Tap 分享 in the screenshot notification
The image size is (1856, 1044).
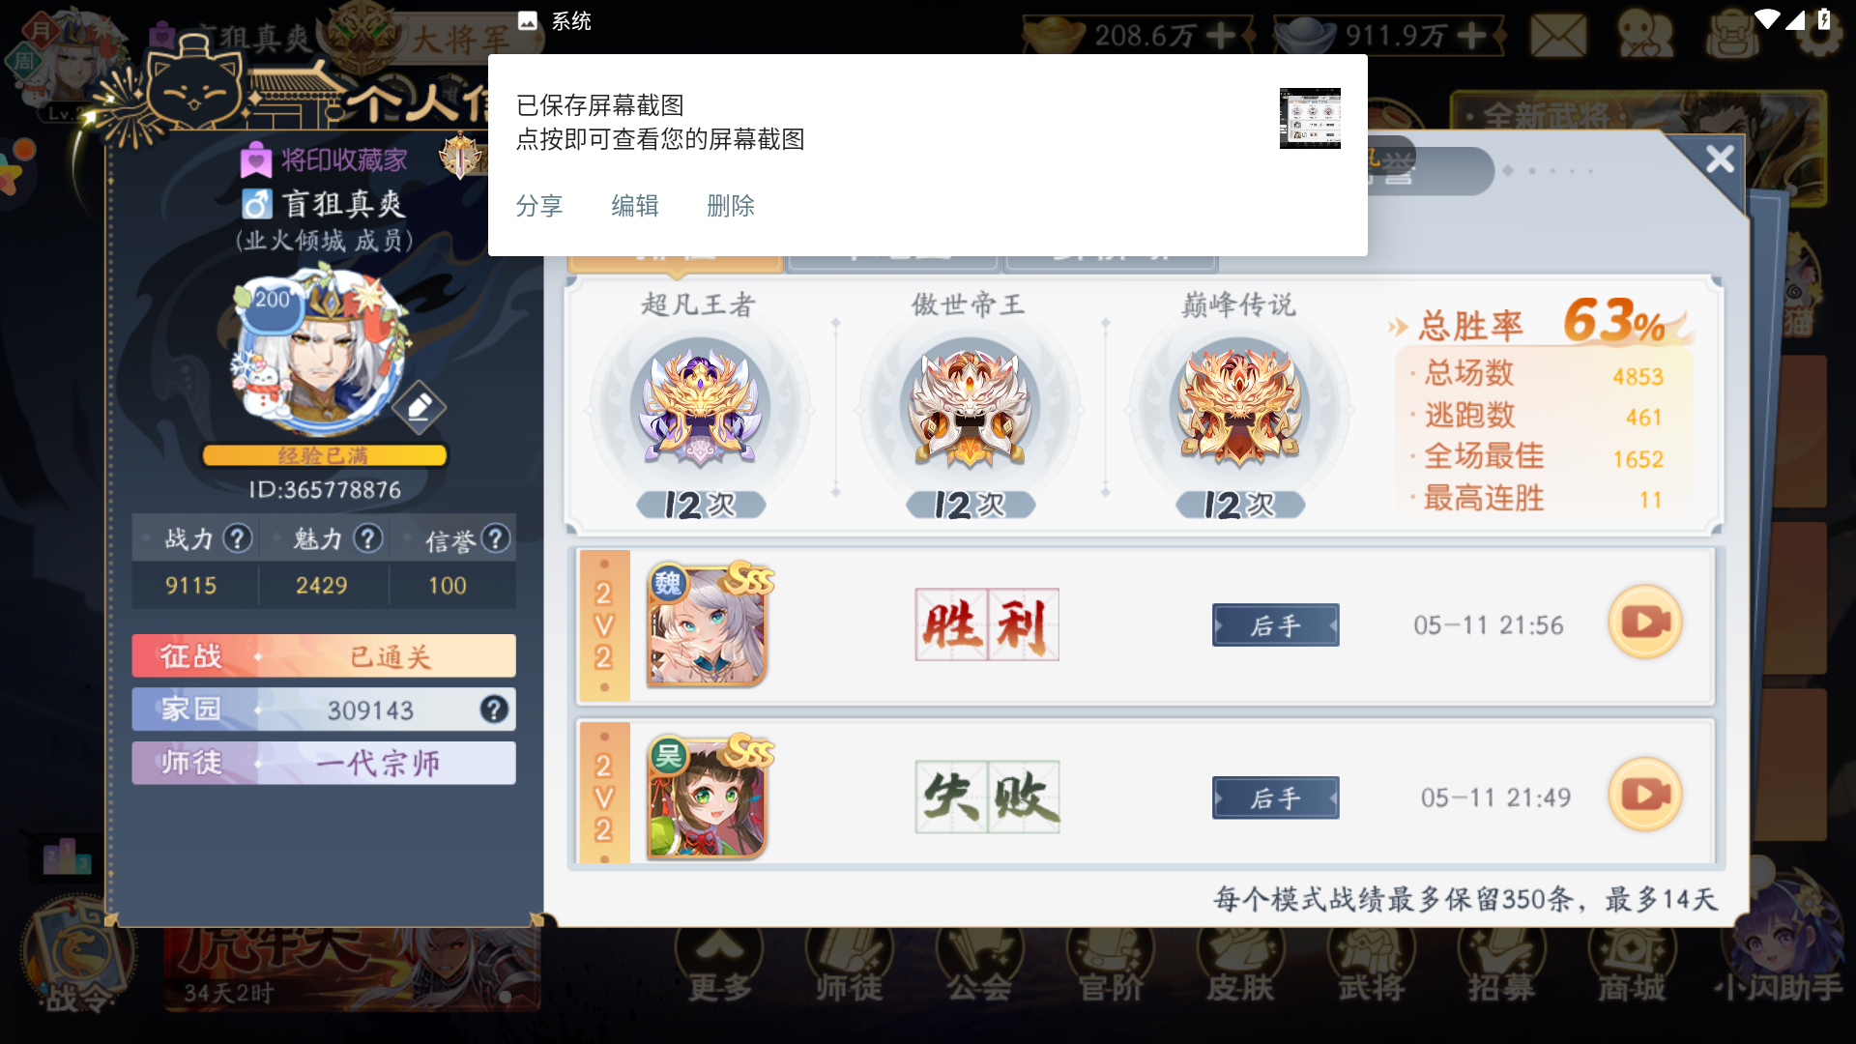click(x=539, y=206)
